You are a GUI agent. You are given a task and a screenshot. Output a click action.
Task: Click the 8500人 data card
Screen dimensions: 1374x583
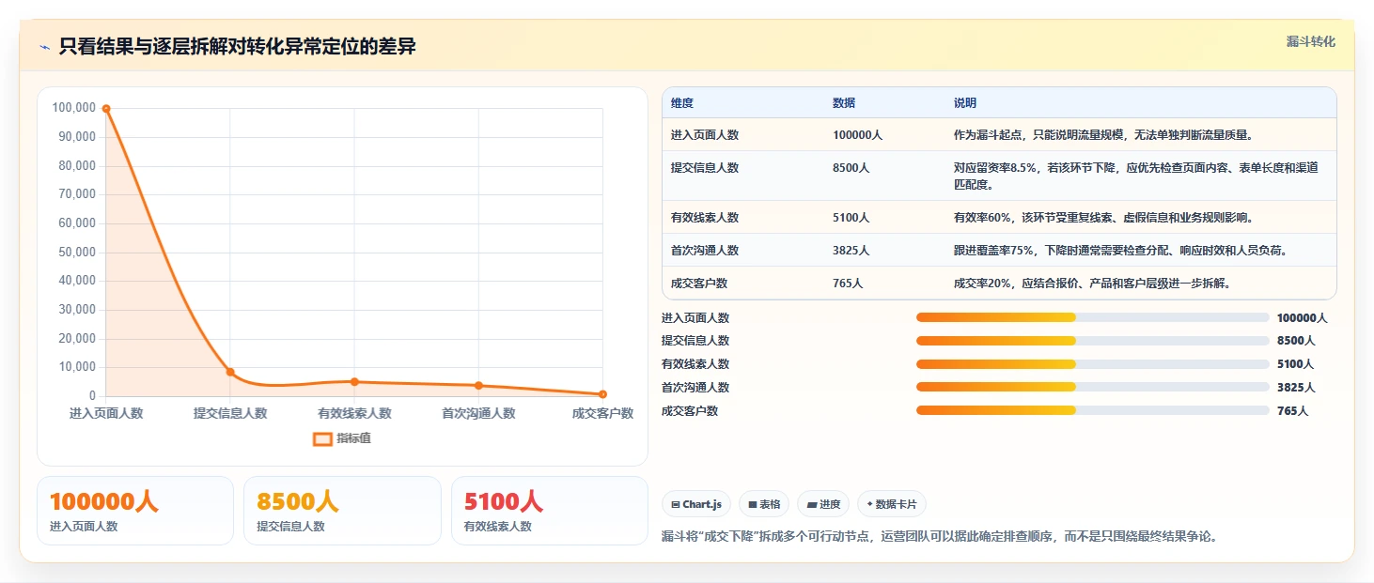(342, 511)
